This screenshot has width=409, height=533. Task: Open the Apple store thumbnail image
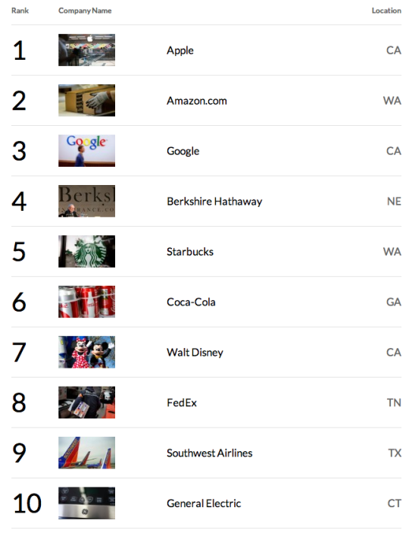tap(86, 50)
